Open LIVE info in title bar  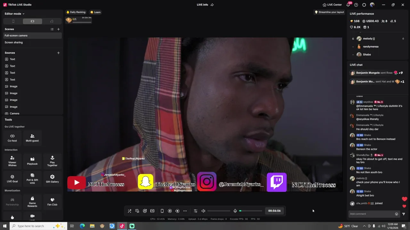(x=205, y=5)
